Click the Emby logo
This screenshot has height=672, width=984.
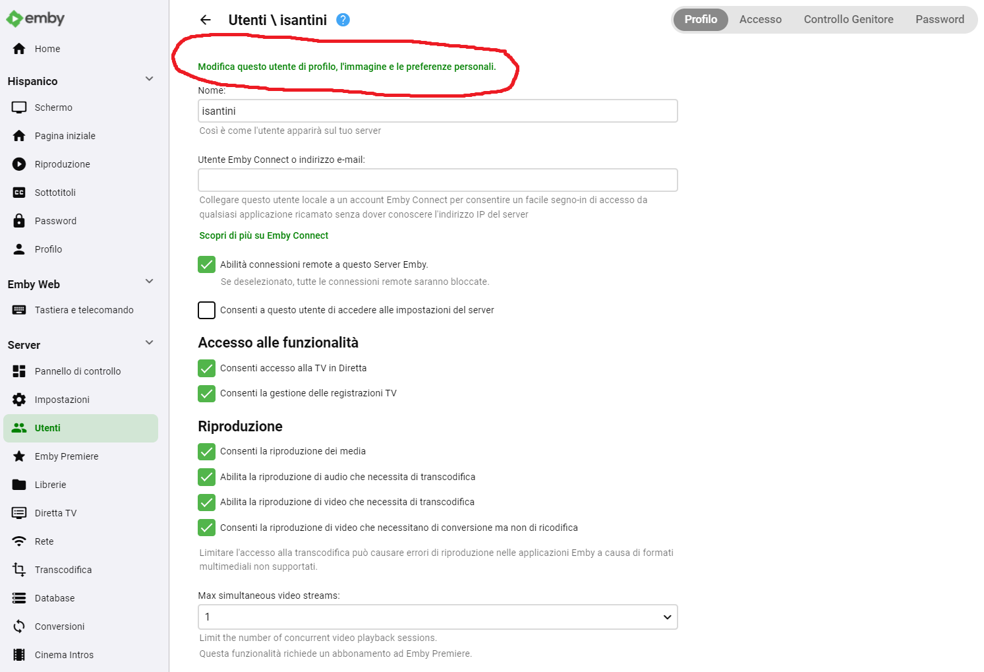[36, 18]
